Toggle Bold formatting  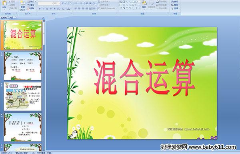tap(40, 9)
